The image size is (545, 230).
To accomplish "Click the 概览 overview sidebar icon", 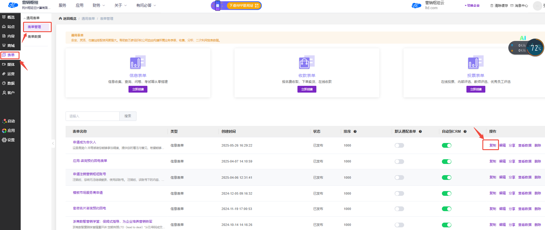I will (x=4, y=17).
